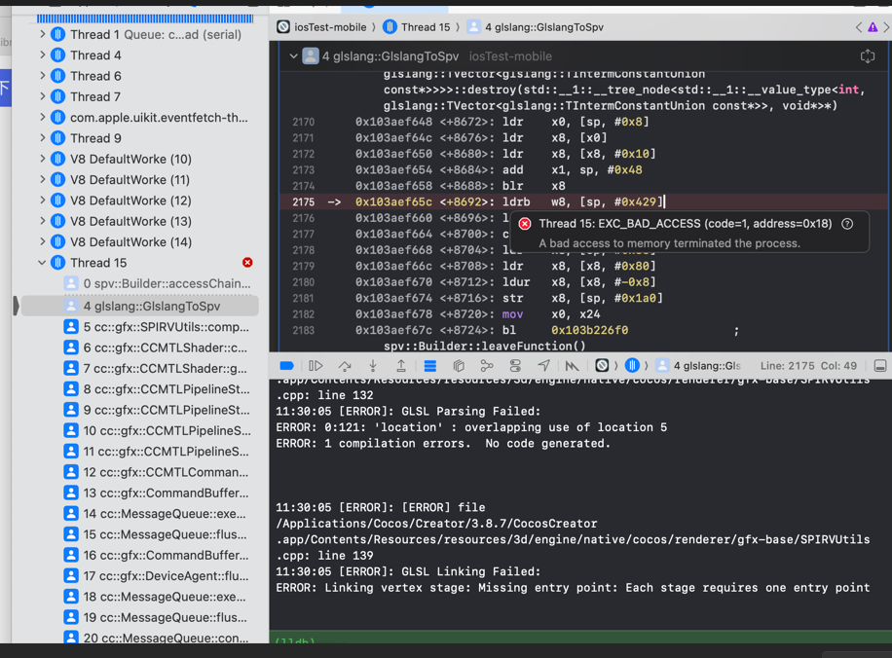The height and width of the screenshot is (658, 892).
Task: Click the Step Over debug icon
Action: click(345, 366)
